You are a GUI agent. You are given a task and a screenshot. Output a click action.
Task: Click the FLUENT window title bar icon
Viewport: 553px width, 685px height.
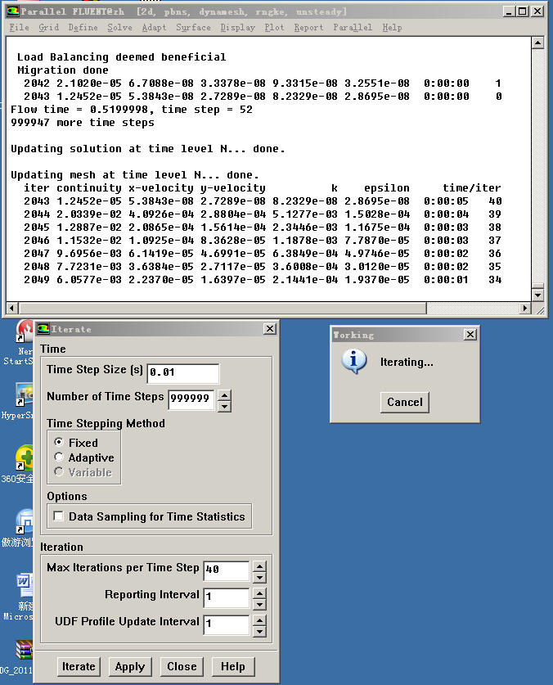tap(12, 11)
